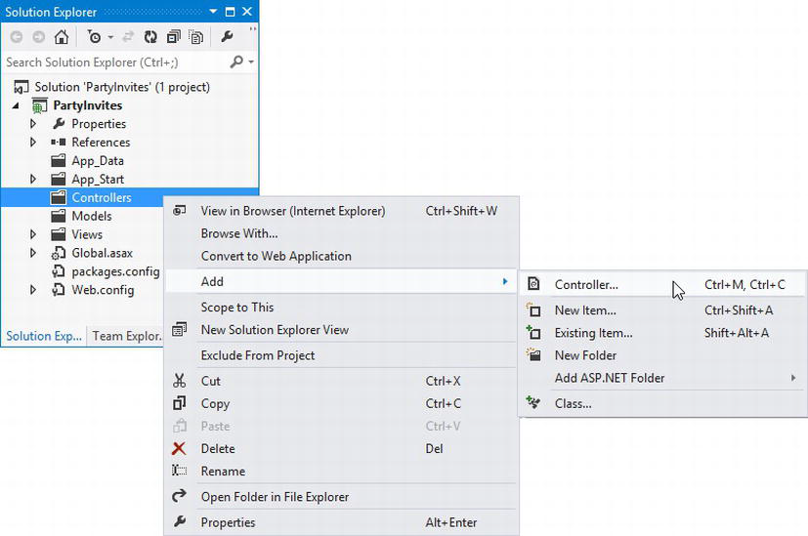The width and height of the screenshot is (808, 536).
Task: Select Solution 'PartyInvites' root node
Action: 122,87
